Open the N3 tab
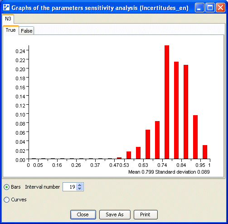The width and height of the screenshot is (228, 224). (x=8, y=19)
